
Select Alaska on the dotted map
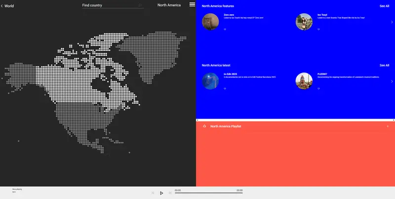pos(21,74)
